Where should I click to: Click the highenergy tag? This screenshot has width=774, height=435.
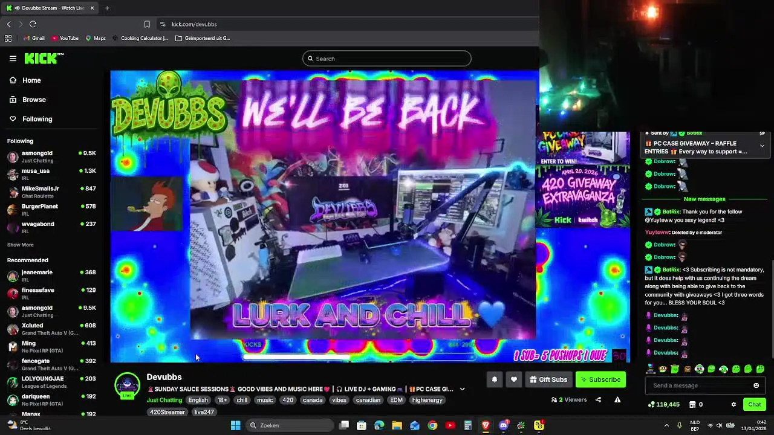coord(427,400)
